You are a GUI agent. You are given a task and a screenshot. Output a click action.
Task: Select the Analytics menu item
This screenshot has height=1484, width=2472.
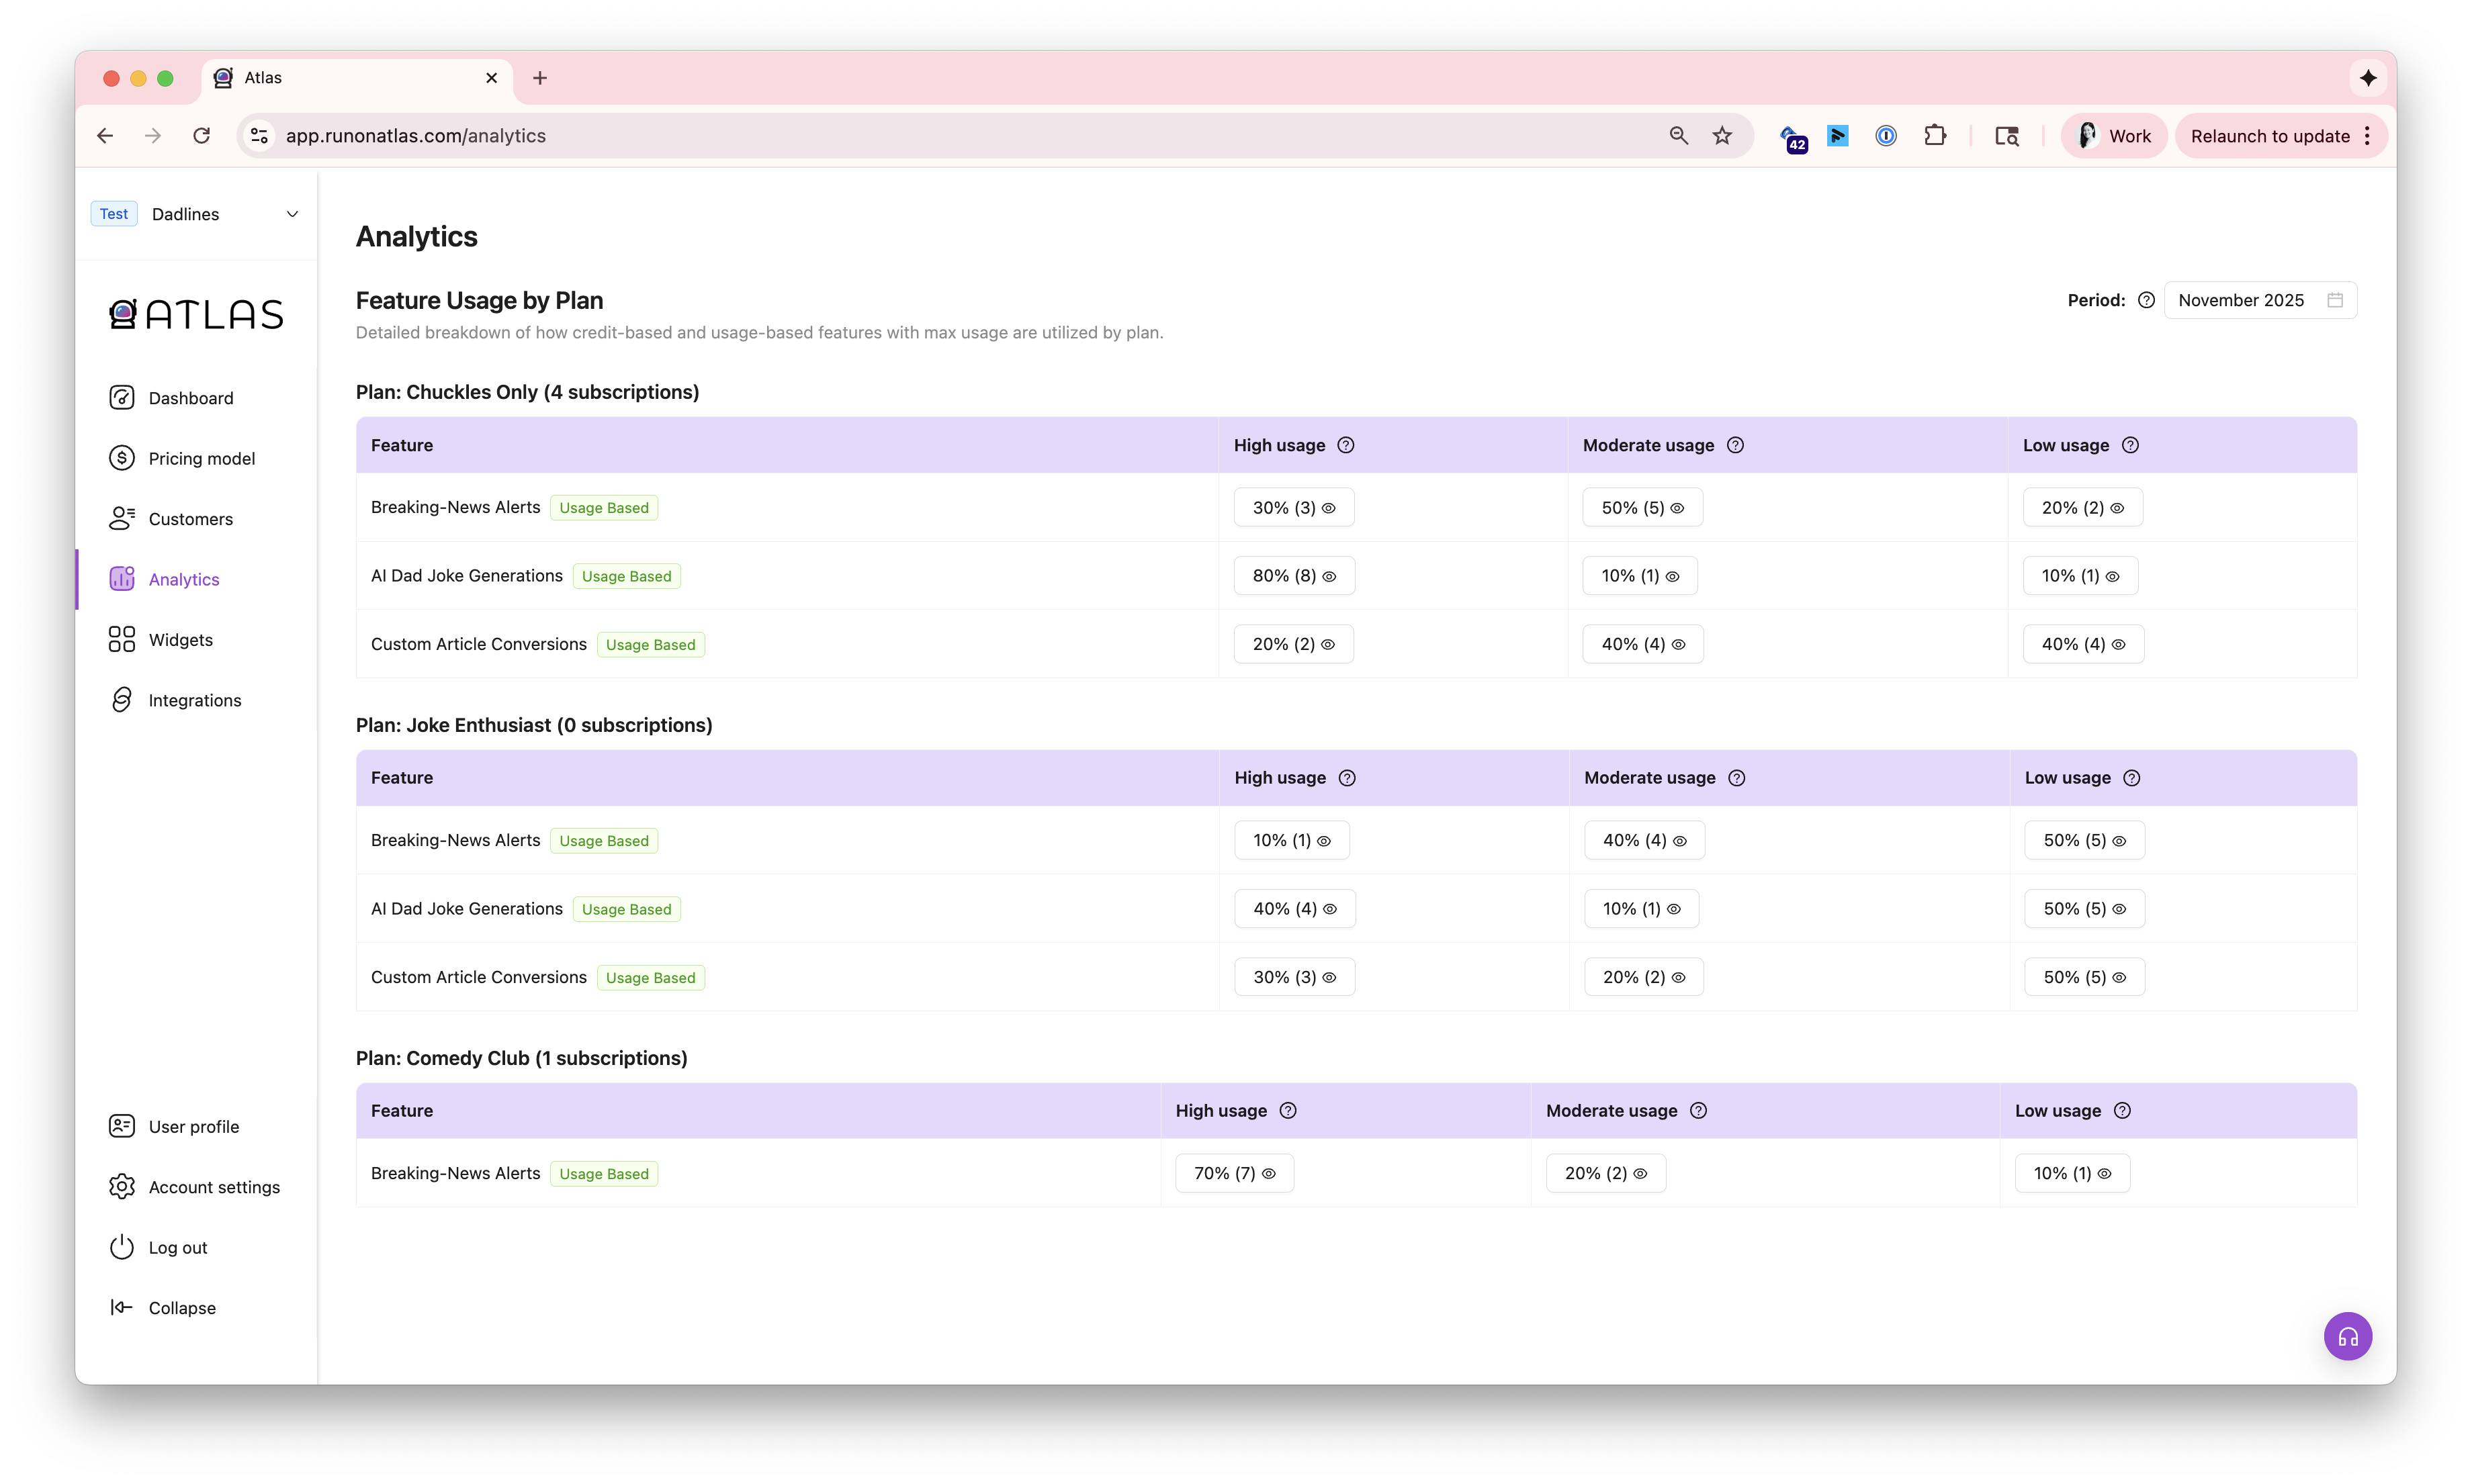[183, 580]
